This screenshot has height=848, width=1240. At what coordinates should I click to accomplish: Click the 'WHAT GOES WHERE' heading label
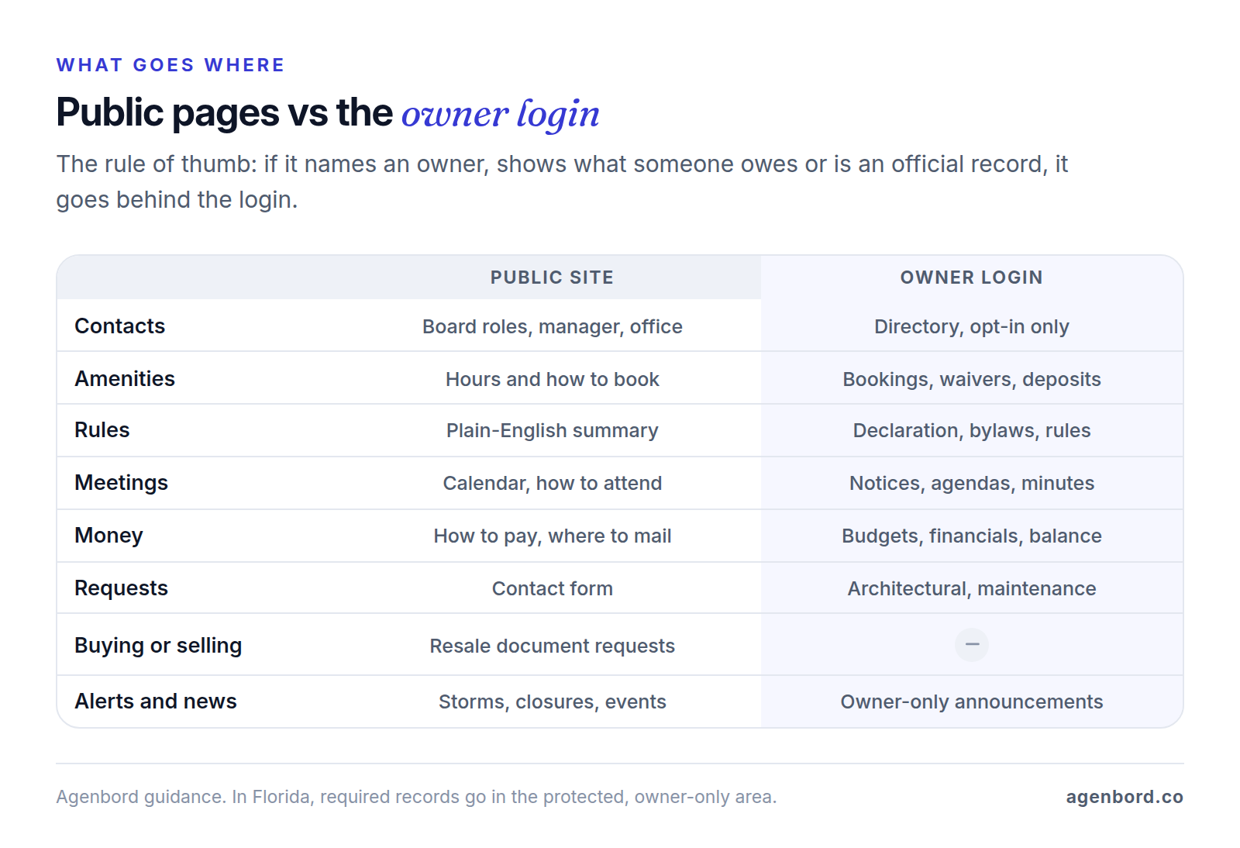coord(170,65)
